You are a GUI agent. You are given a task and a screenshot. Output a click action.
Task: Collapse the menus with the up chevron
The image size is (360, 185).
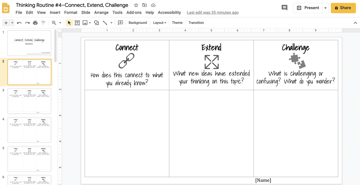(x=355, y=23)
